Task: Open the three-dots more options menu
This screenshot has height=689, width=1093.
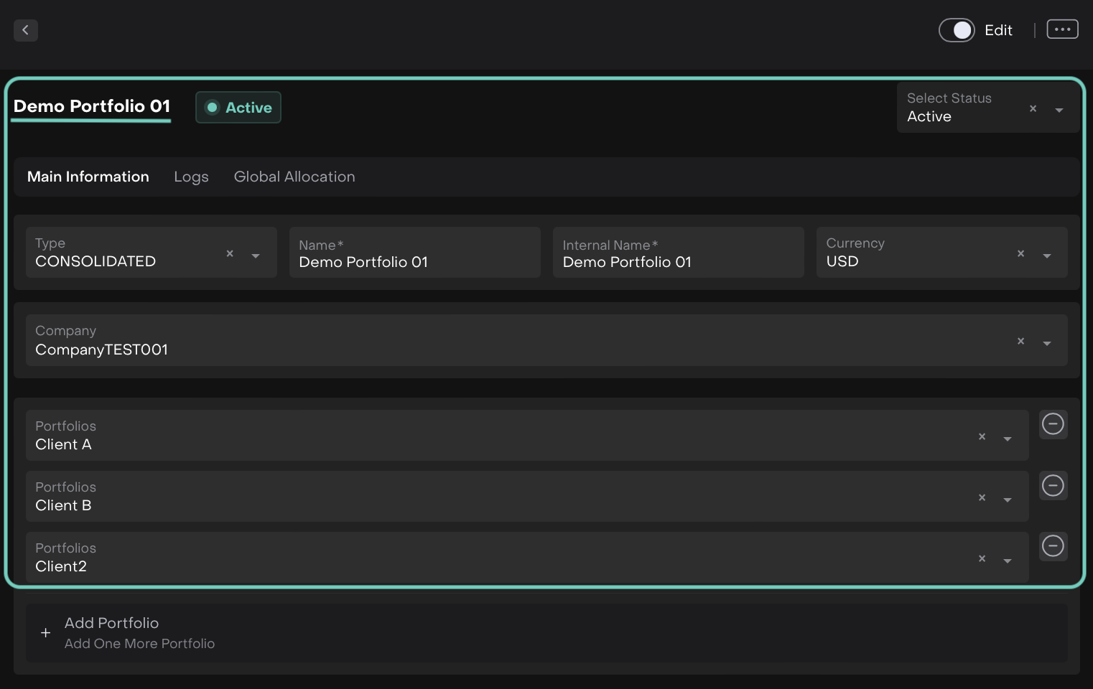Action: point(1062,29)
